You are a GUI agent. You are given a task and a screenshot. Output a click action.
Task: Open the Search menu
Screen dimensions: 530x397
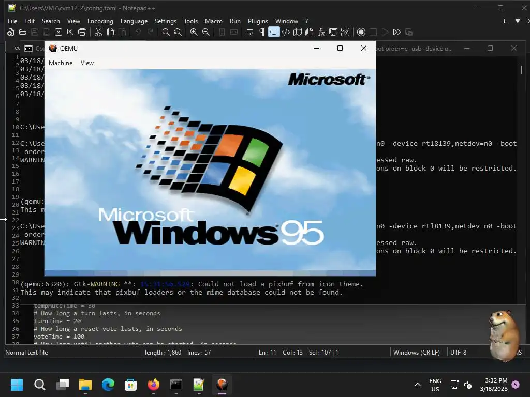51,21
